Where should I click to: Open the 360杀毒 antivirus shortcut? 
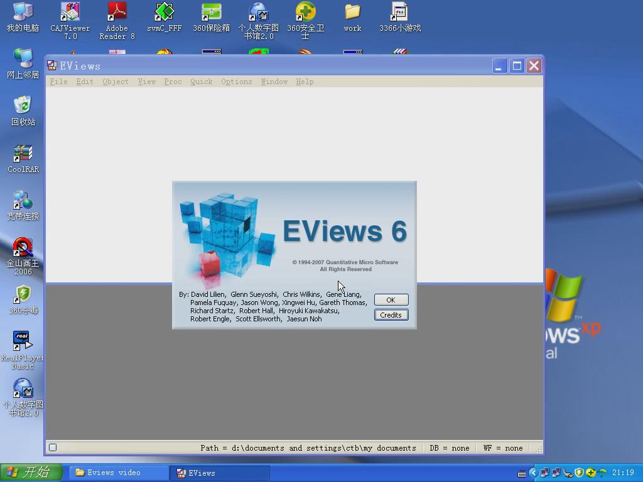23,299
